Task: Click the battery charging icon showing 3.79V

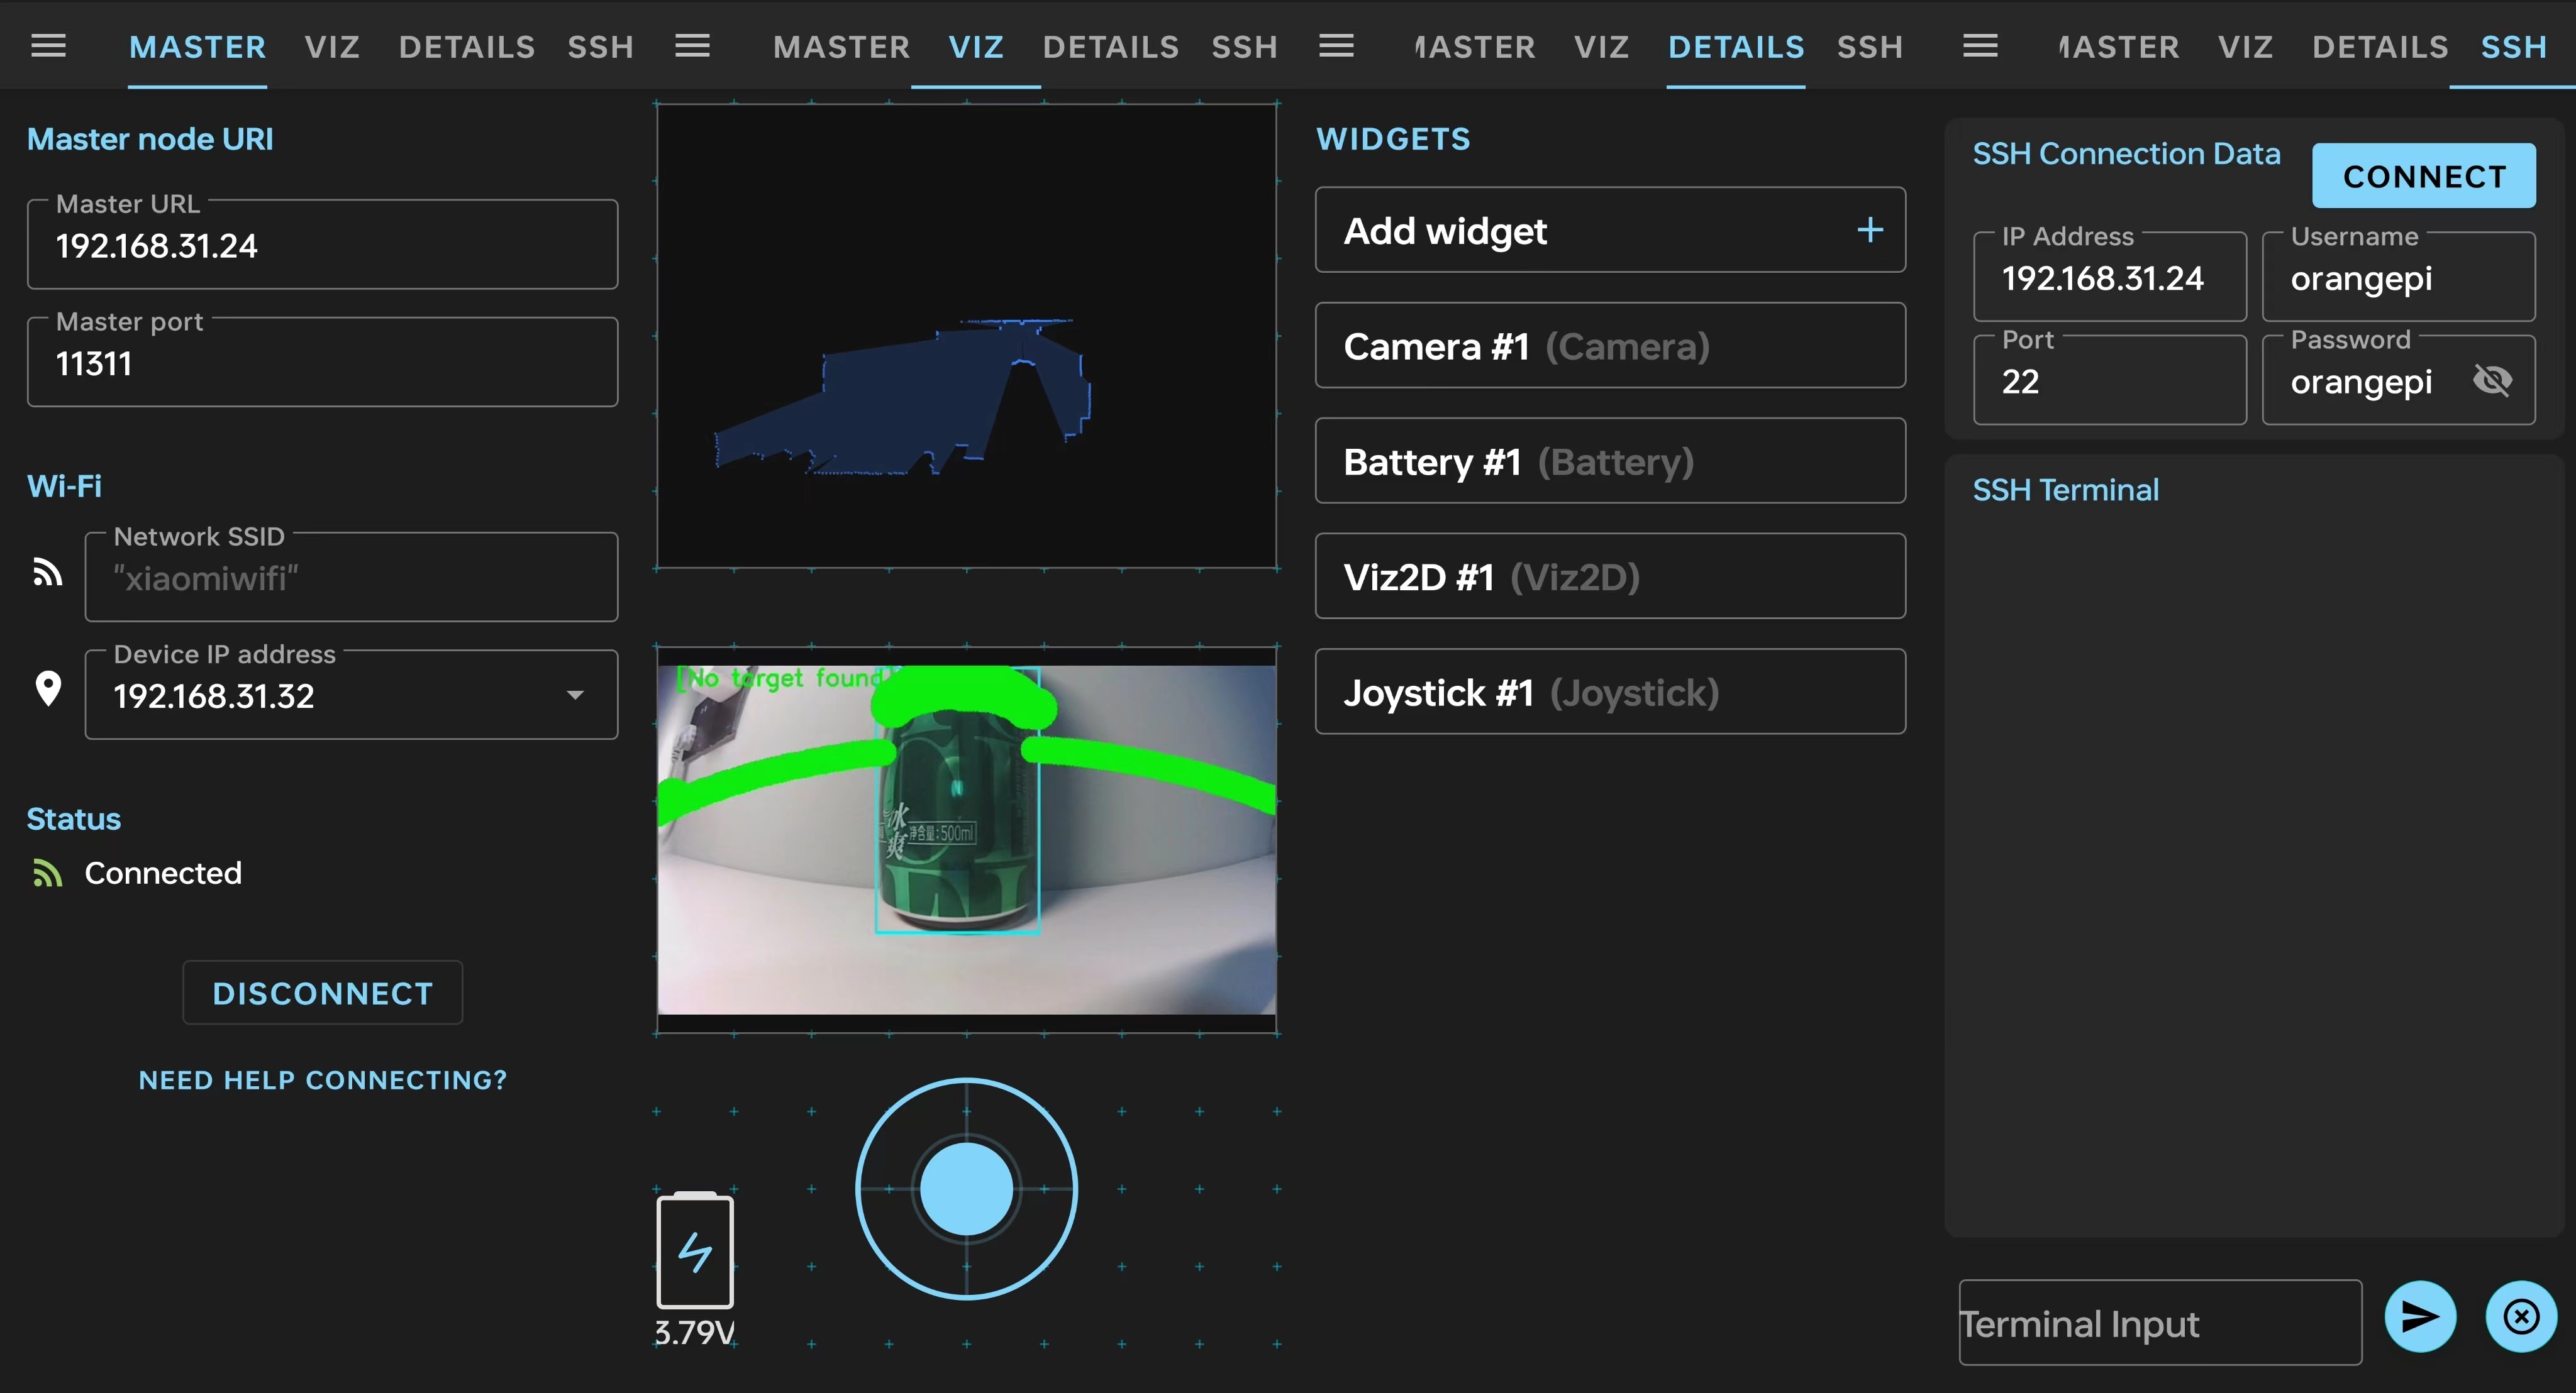Action: click(695, 1250)
